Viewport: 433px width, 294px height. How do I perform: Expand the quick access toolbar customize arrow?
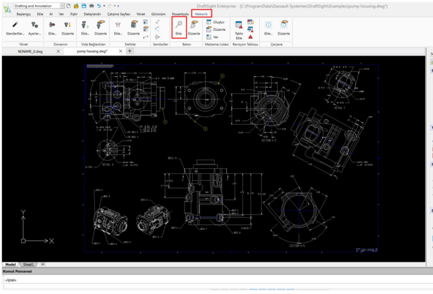tap(118, 6)
